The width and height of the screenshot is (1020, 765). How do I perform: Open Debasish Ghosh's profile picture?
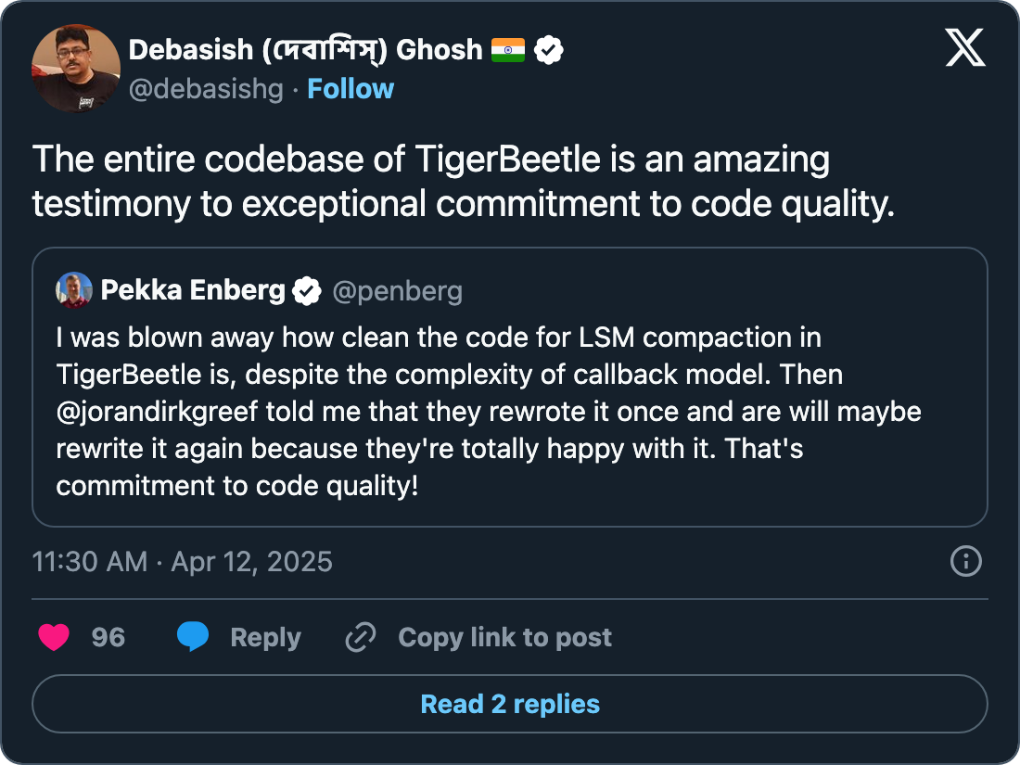pos(75,68)
